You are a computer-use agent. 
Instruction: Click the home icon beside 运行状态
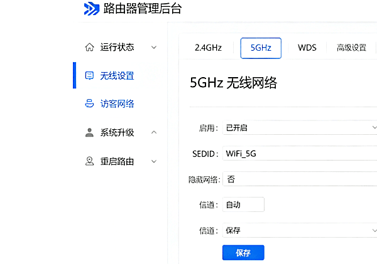[89, 47]
